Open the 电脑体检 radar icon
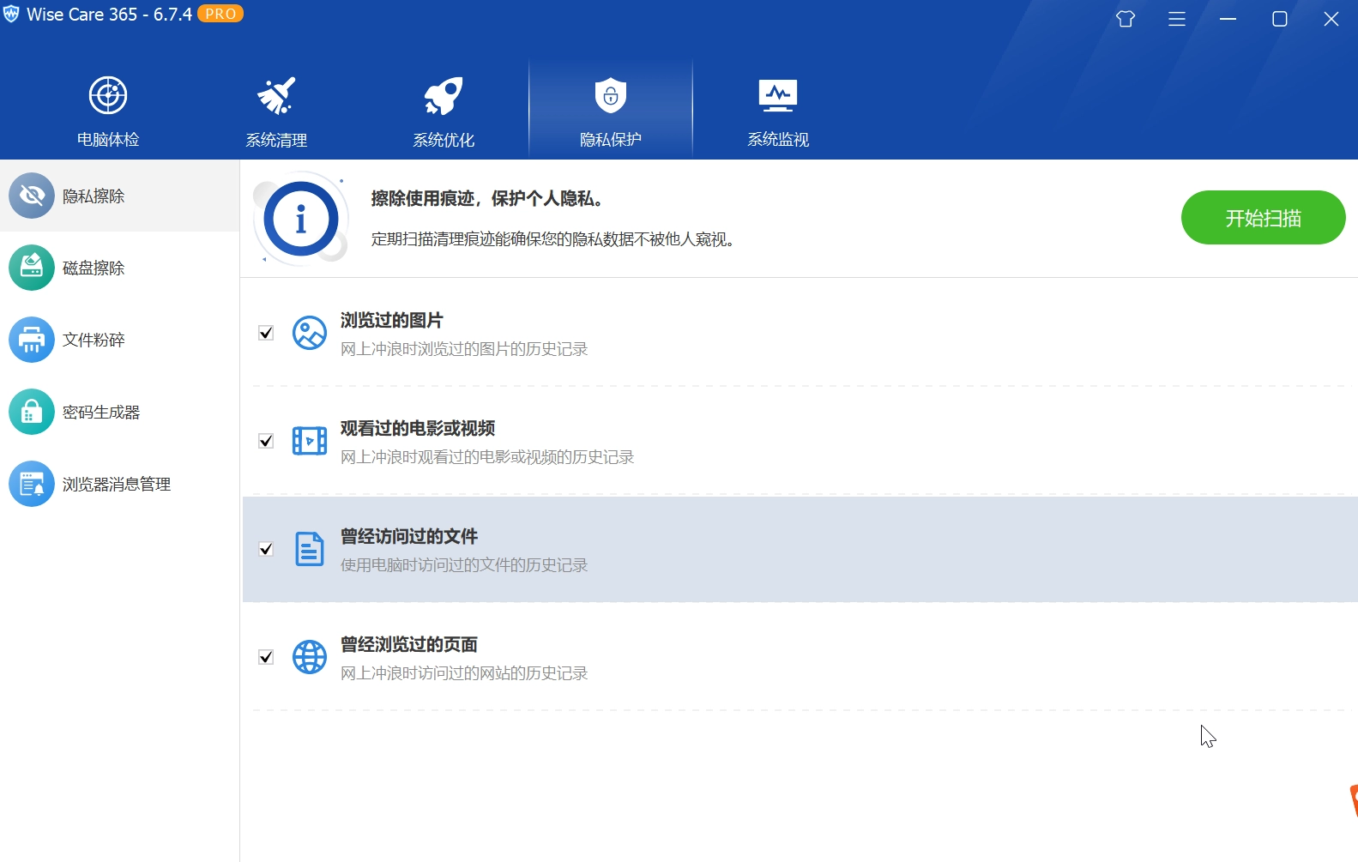 (x=108, y=95)
